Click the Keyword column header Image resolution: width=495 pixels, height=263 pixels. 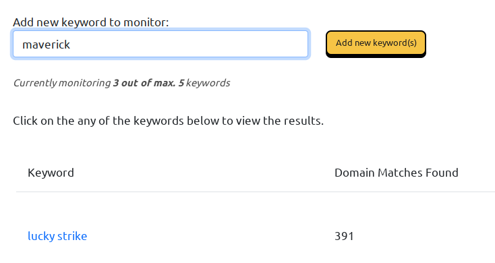51,173
